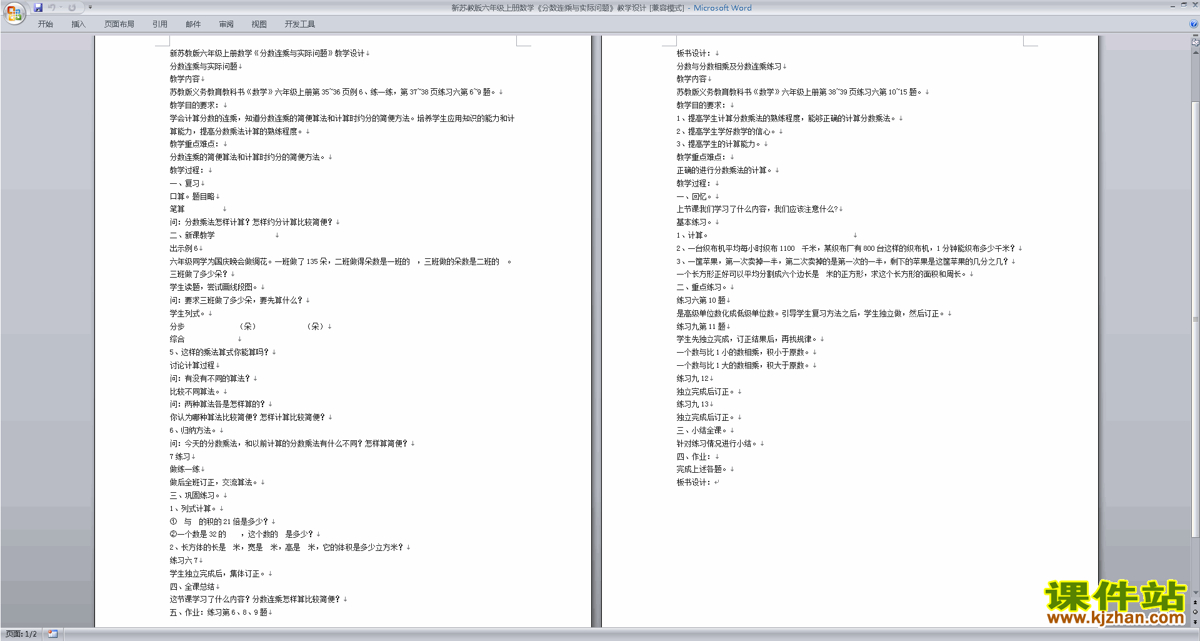The height and width of the screenshot is (641, 1200).
Task: Go to previous page double-arrow button
Action: coord(1195,603)
